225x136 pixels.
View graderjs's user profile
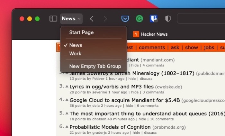pos(99,132)
